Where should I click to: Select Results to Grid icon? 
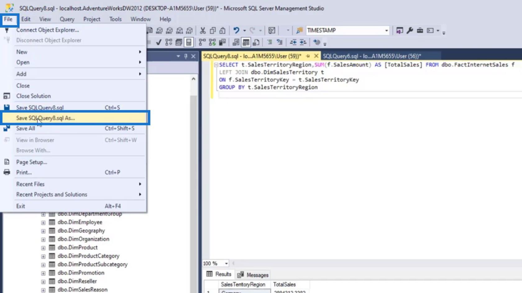pyautogui.click(x=246, y=42)
